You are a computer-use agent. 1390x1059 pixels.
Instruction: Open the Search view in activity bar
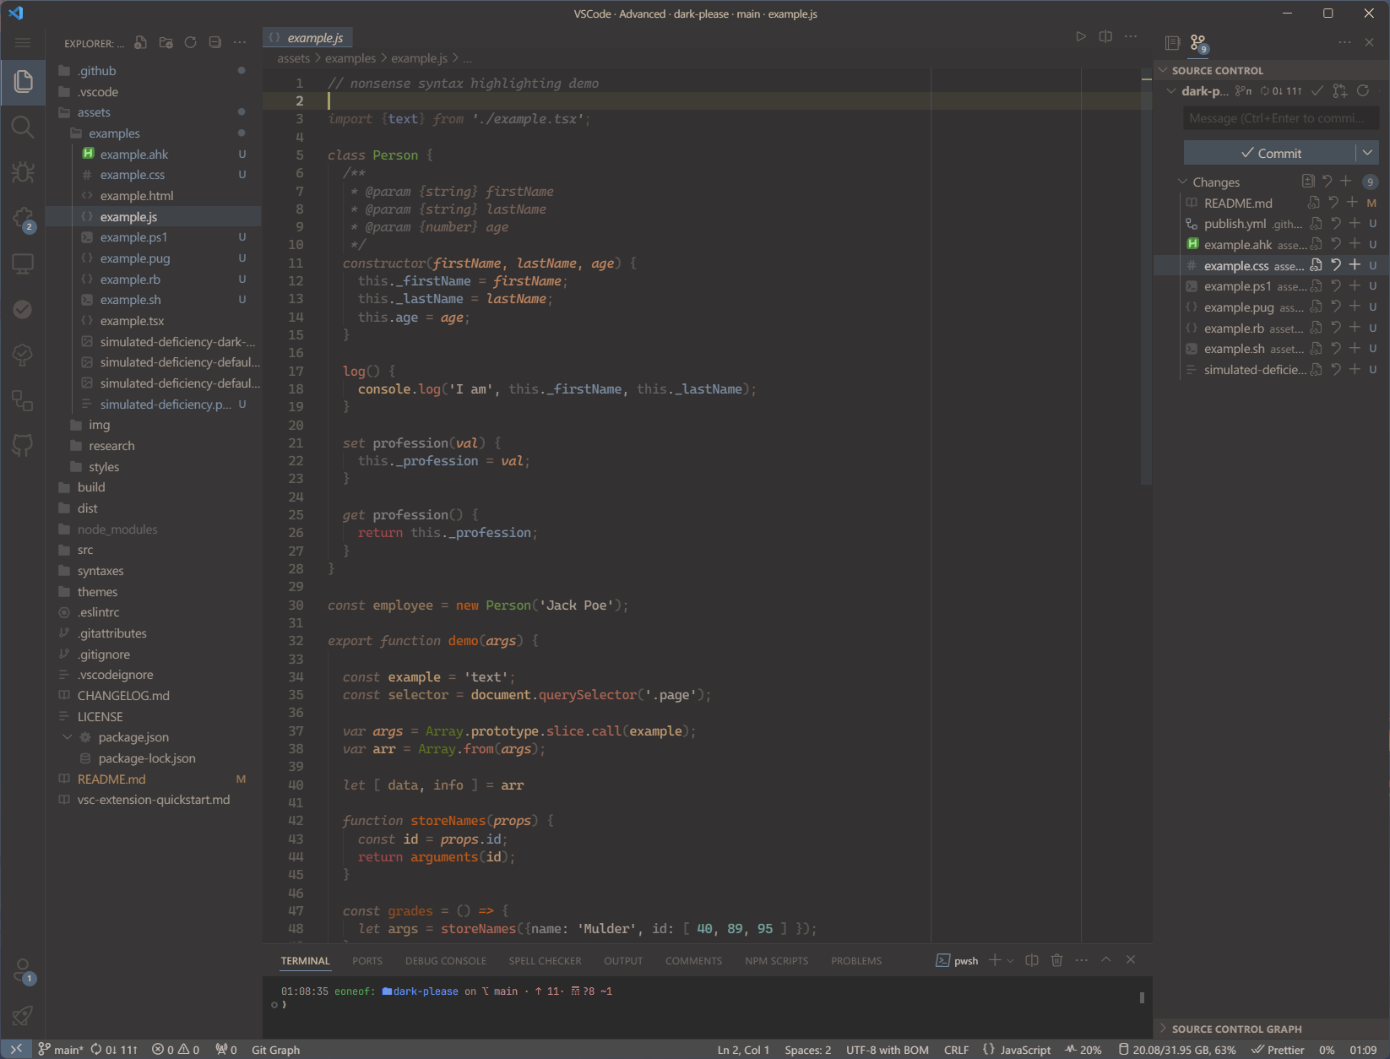point(23,127)
